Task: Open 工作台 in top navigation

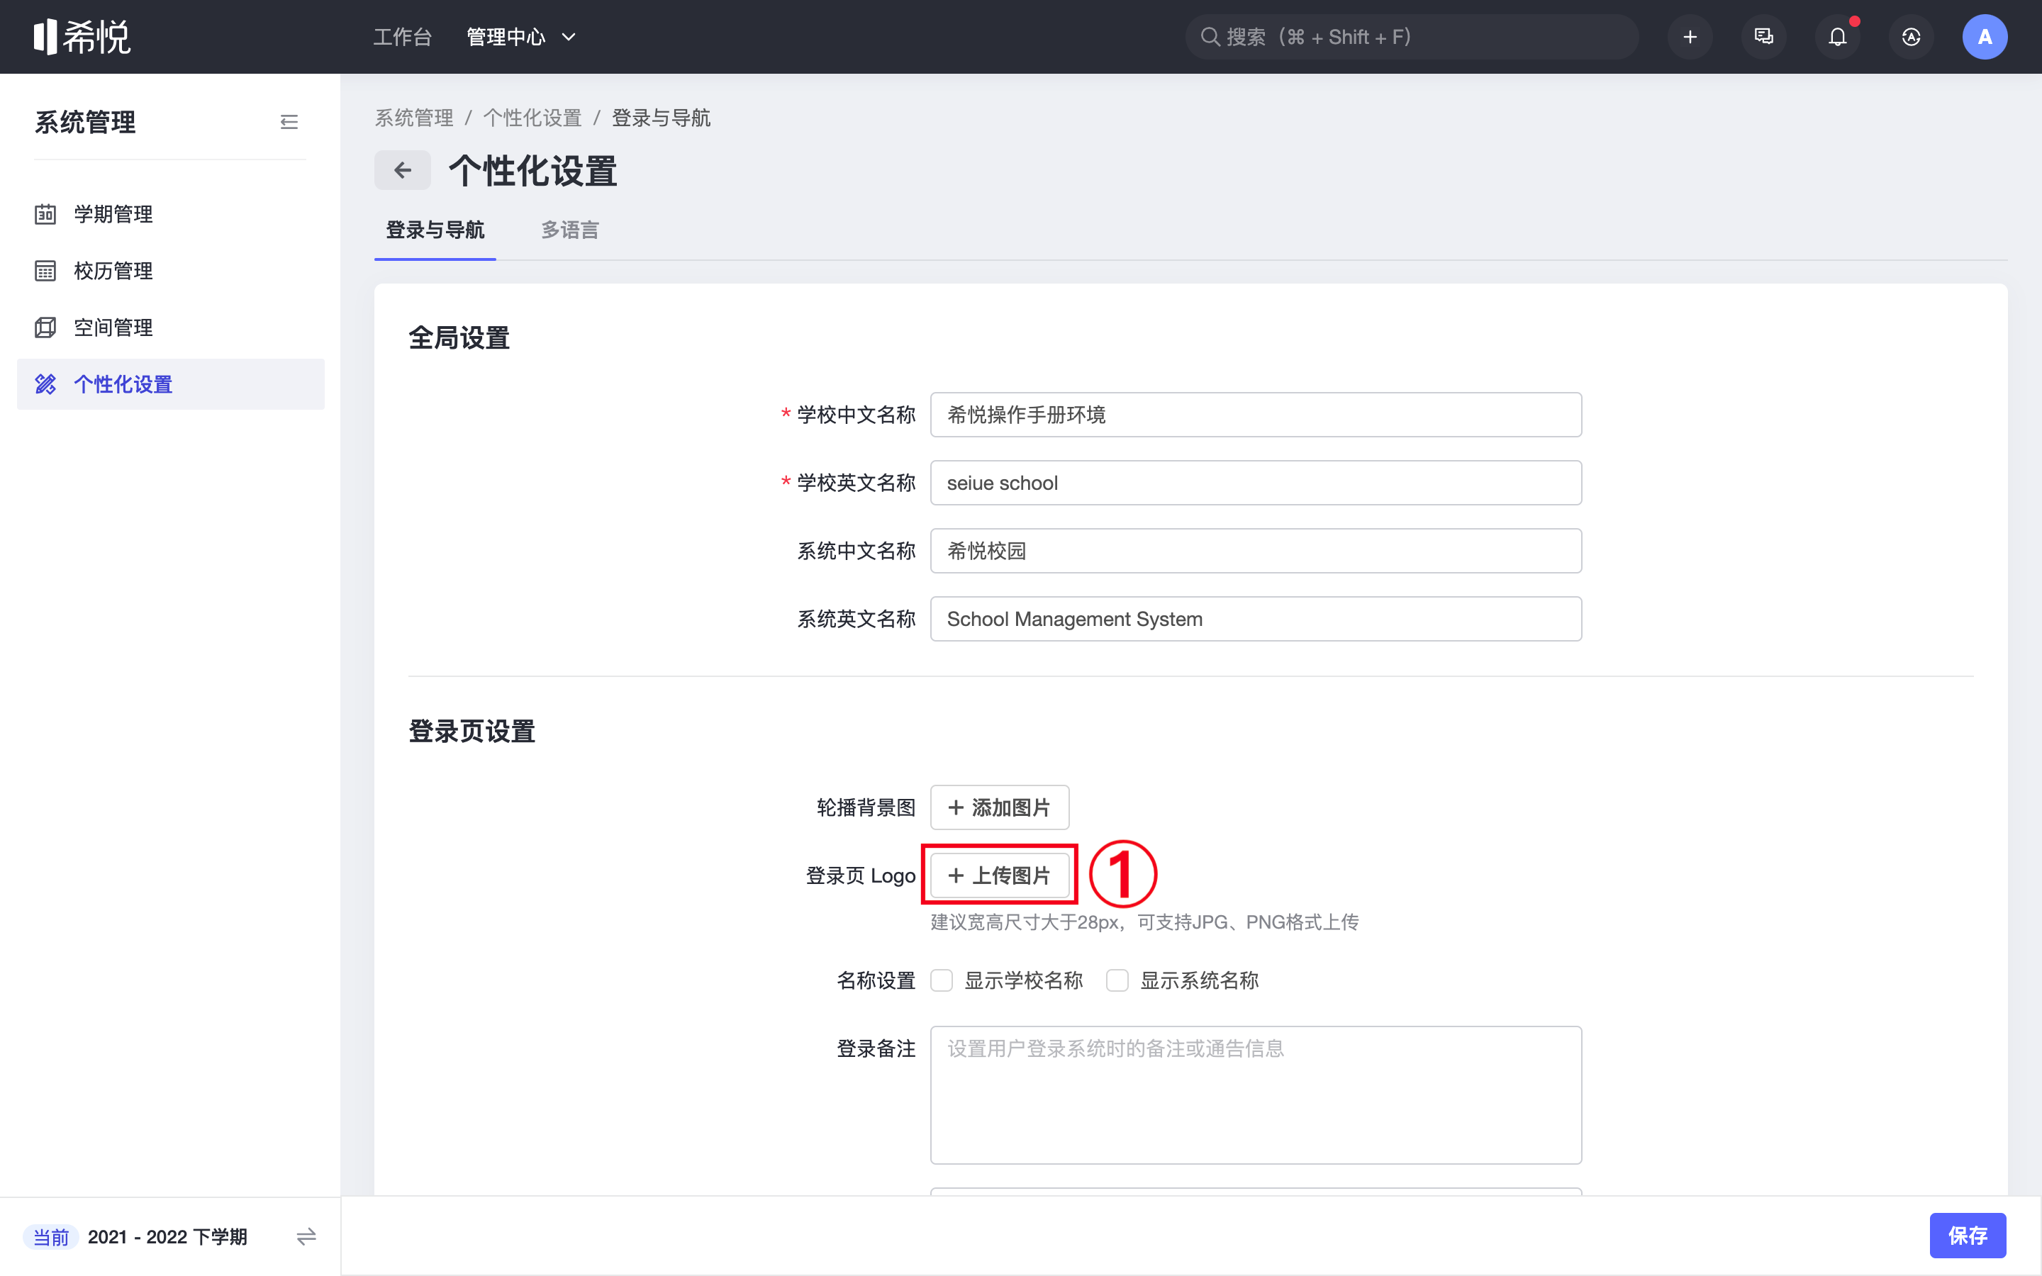Action: [x=403, y=37]
